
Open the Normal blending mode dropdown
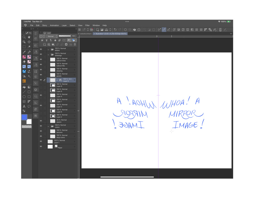coord(52,36)
